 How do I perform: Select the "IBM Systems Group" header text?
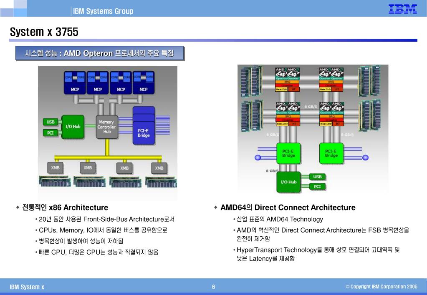pyautogui.click(x=103, y=11)
